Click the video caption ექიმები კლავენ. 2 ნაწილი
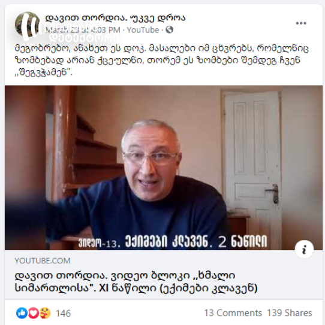Screen dimensions: 325x325 click(173, 241)
